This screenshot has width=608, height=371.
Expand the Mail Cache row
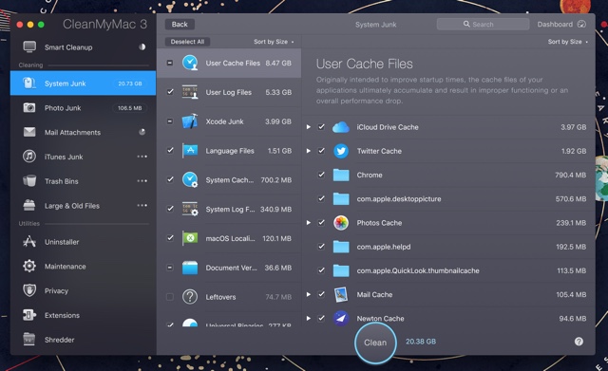[308, 294]
